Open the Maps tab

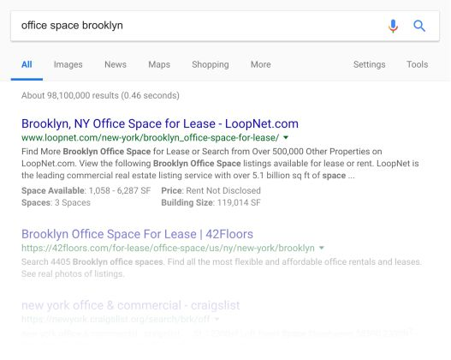[x=159, y=64]
